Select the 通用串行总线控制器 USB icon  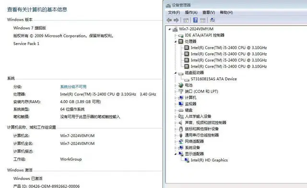tap(181, 135)
